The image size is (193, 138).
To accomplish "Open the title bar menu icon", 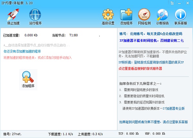I will pyautogui.click(x=173, y=3).
